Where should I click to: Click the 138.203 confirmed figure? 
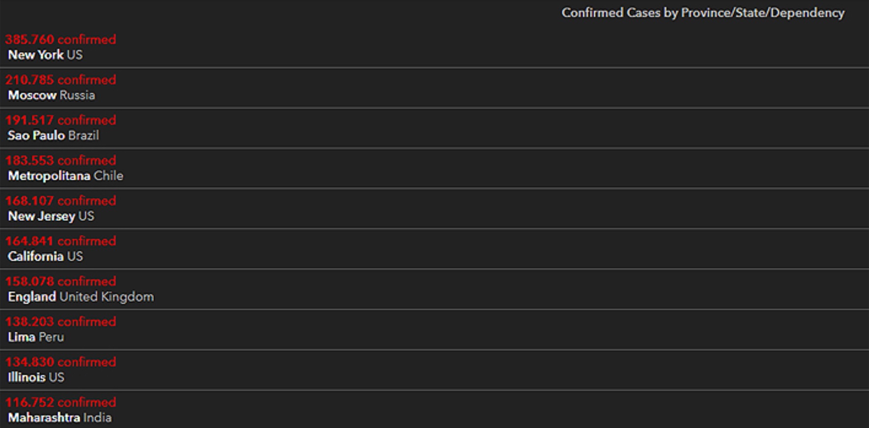tap(60, 322)
